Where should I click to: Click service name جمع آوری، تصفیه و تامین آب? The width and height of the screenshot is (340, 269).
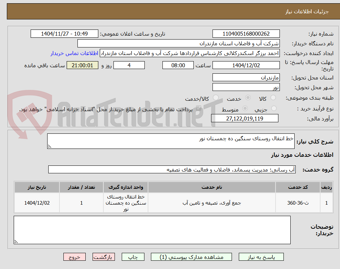point(212,203)
